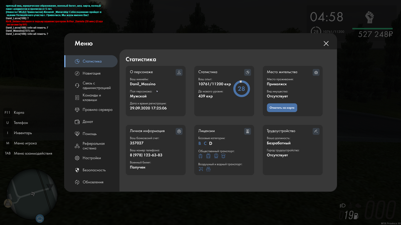
Task: Click the 04:58 clock in HUD
Action: pos(326,17)
